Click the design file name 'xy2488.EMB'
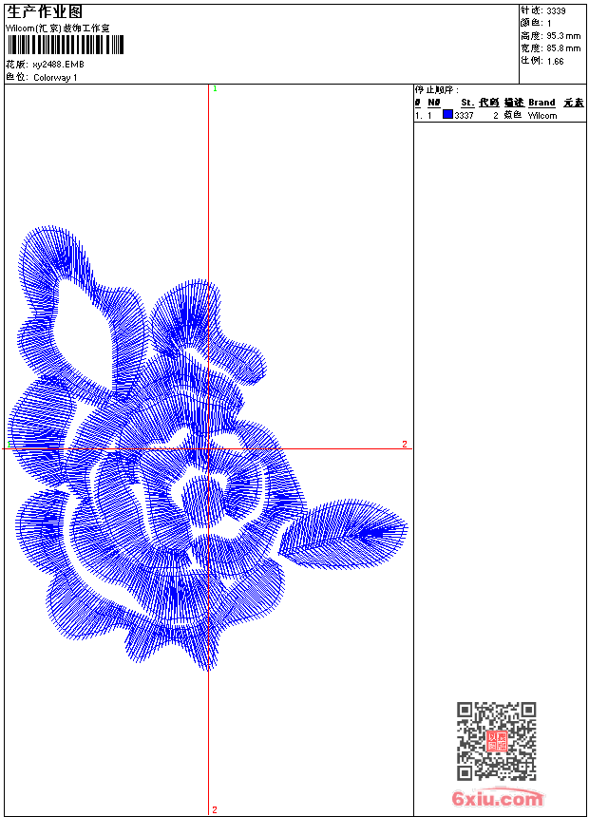The width and height of the screenshot is (589, 817). (58, 65)
